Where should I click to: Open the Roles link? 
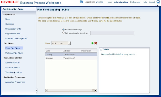coord(8,19)
